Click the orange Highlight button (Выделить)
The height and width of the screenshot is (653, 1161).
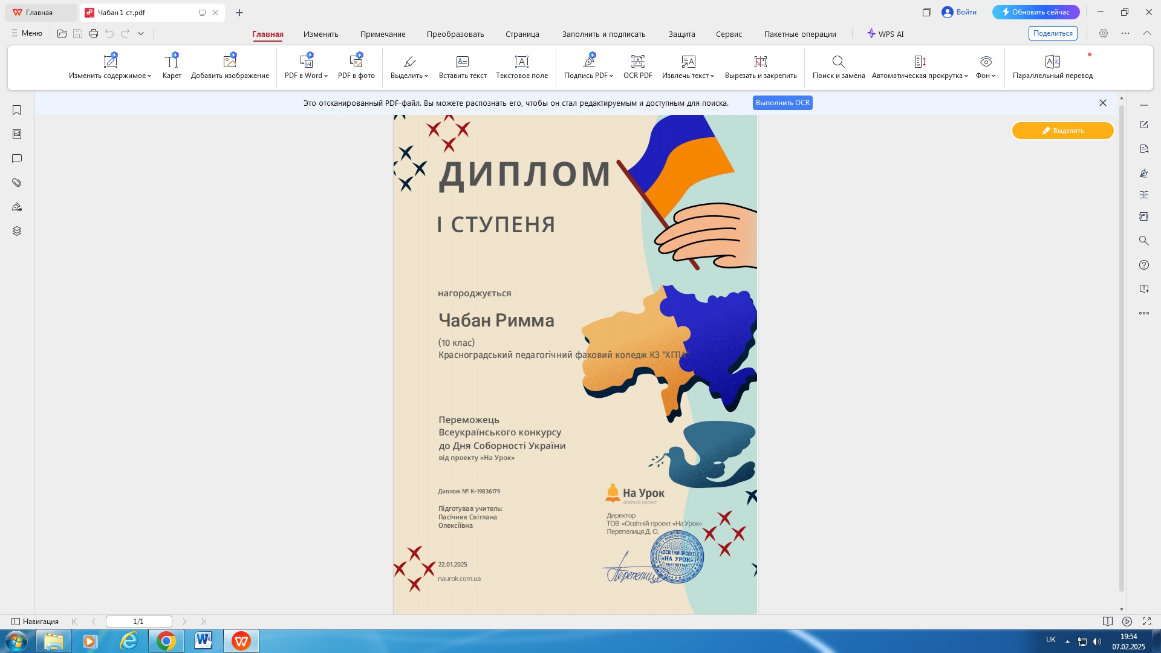coord(1062,131)
